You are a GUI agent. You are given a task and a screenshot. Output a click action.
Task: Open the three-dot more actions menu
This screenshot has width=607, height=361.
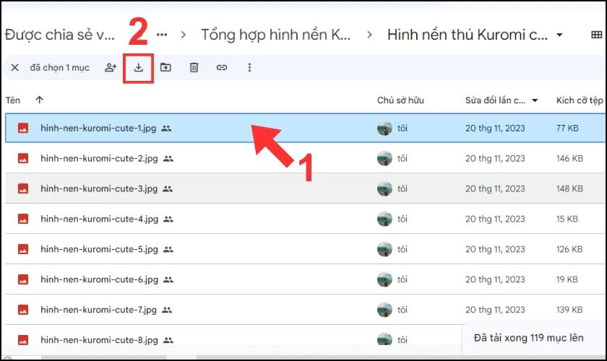pyautogui.click(x=249, y=68)
